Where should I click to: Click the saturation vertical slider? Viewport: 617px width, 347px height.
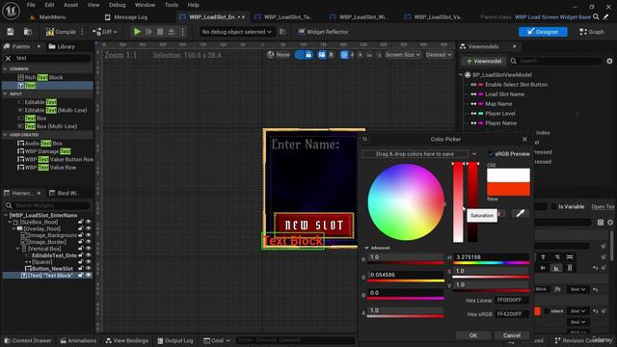[458, 202]
